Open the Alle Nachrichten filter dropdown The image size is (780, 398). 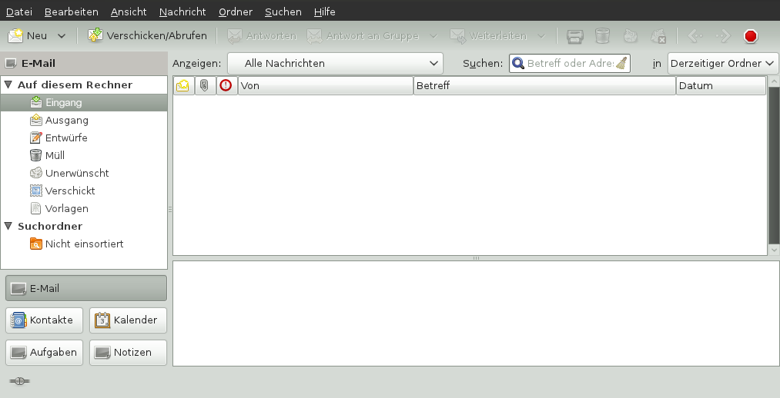334,63
